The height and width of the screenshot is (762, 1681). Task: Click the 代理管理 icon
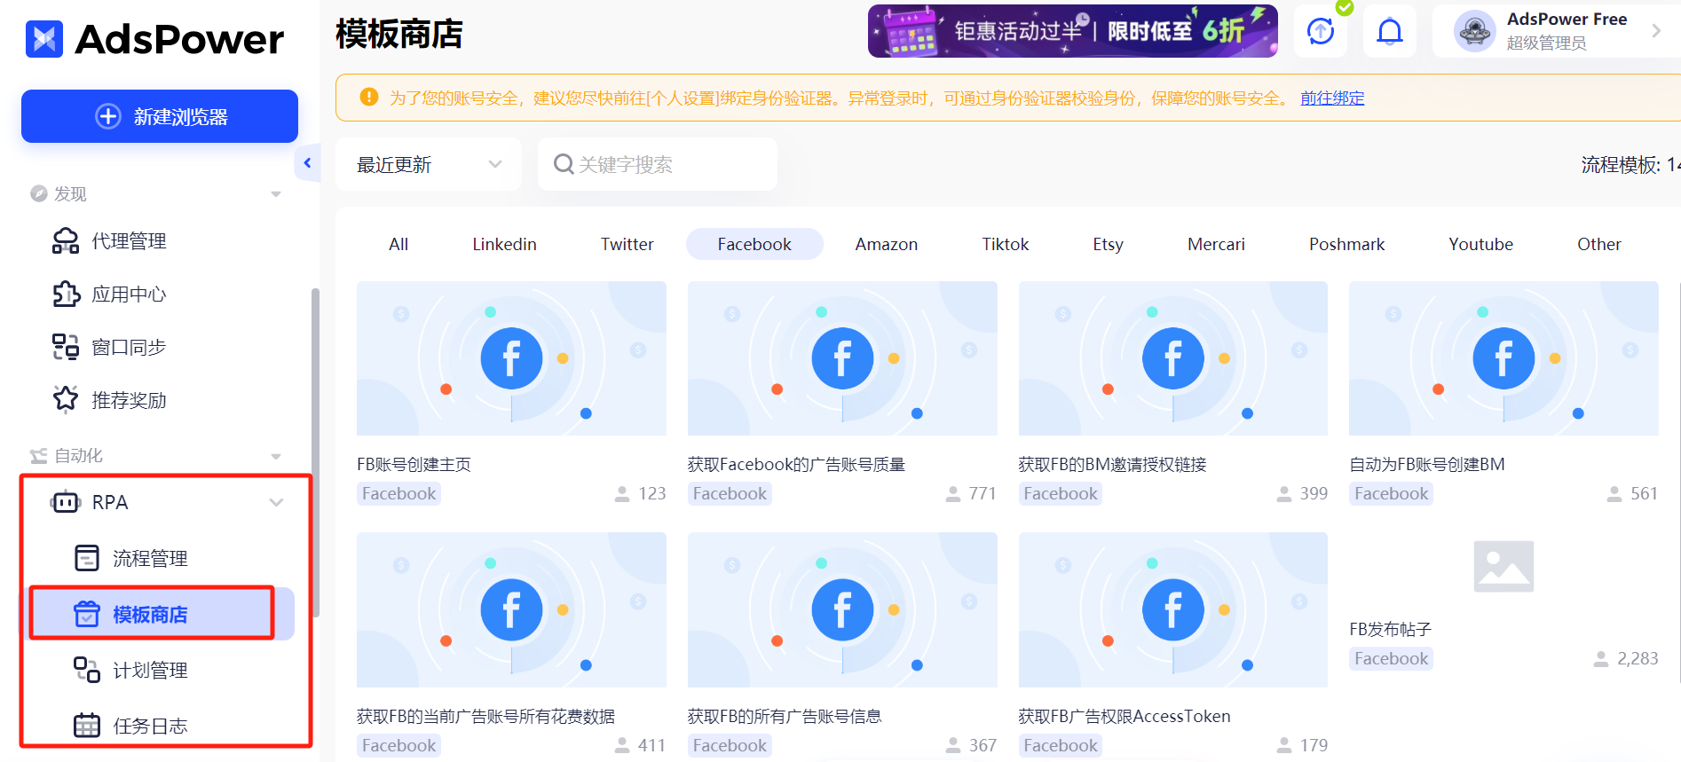[x=66, y=241]
